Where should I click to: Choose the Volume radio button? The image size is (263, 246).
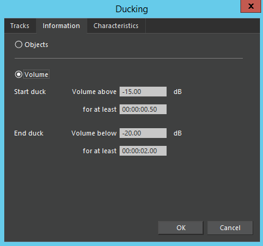(18, 74)
